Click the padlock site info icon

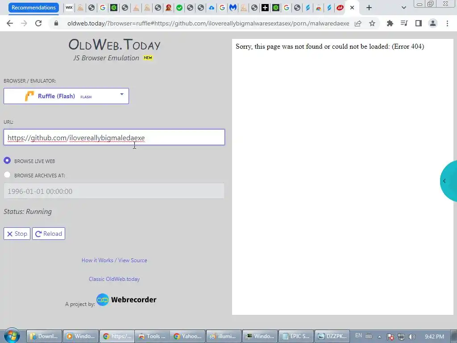pos(56,23)
